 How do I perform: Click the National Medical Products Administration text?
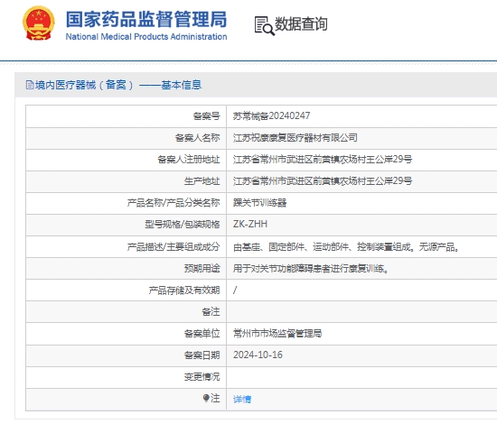tap(146, 37)
